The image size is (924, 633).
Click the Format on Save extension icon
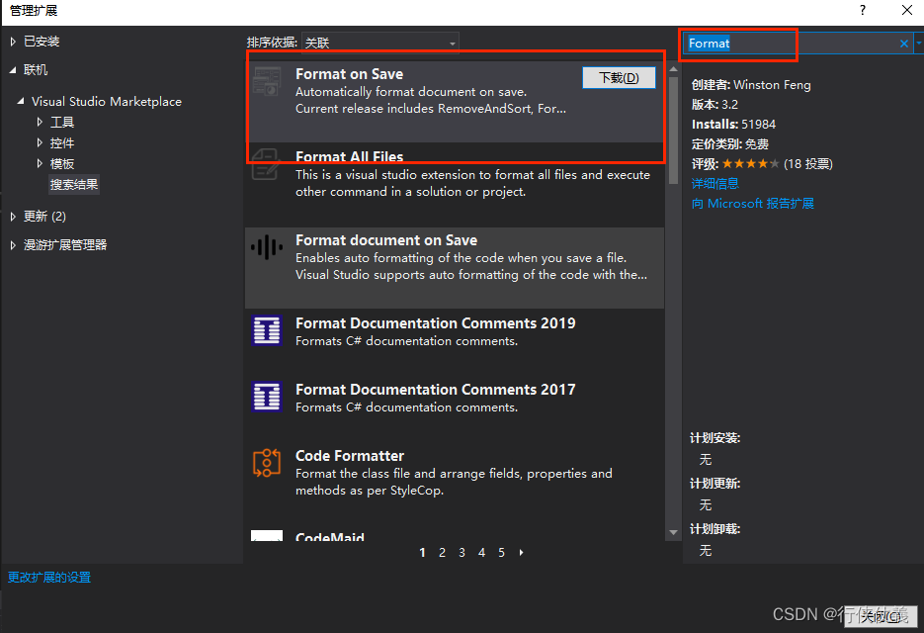point(267,81)
